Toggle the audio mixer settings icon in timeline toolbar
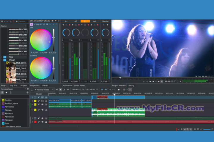Image resolution: width=214 pixels, height=142 pixels. [x=130, y=90]
